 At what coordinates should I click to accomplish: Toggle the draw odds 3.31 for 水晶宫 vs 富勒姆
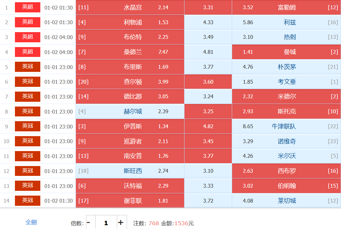[208, 7]
